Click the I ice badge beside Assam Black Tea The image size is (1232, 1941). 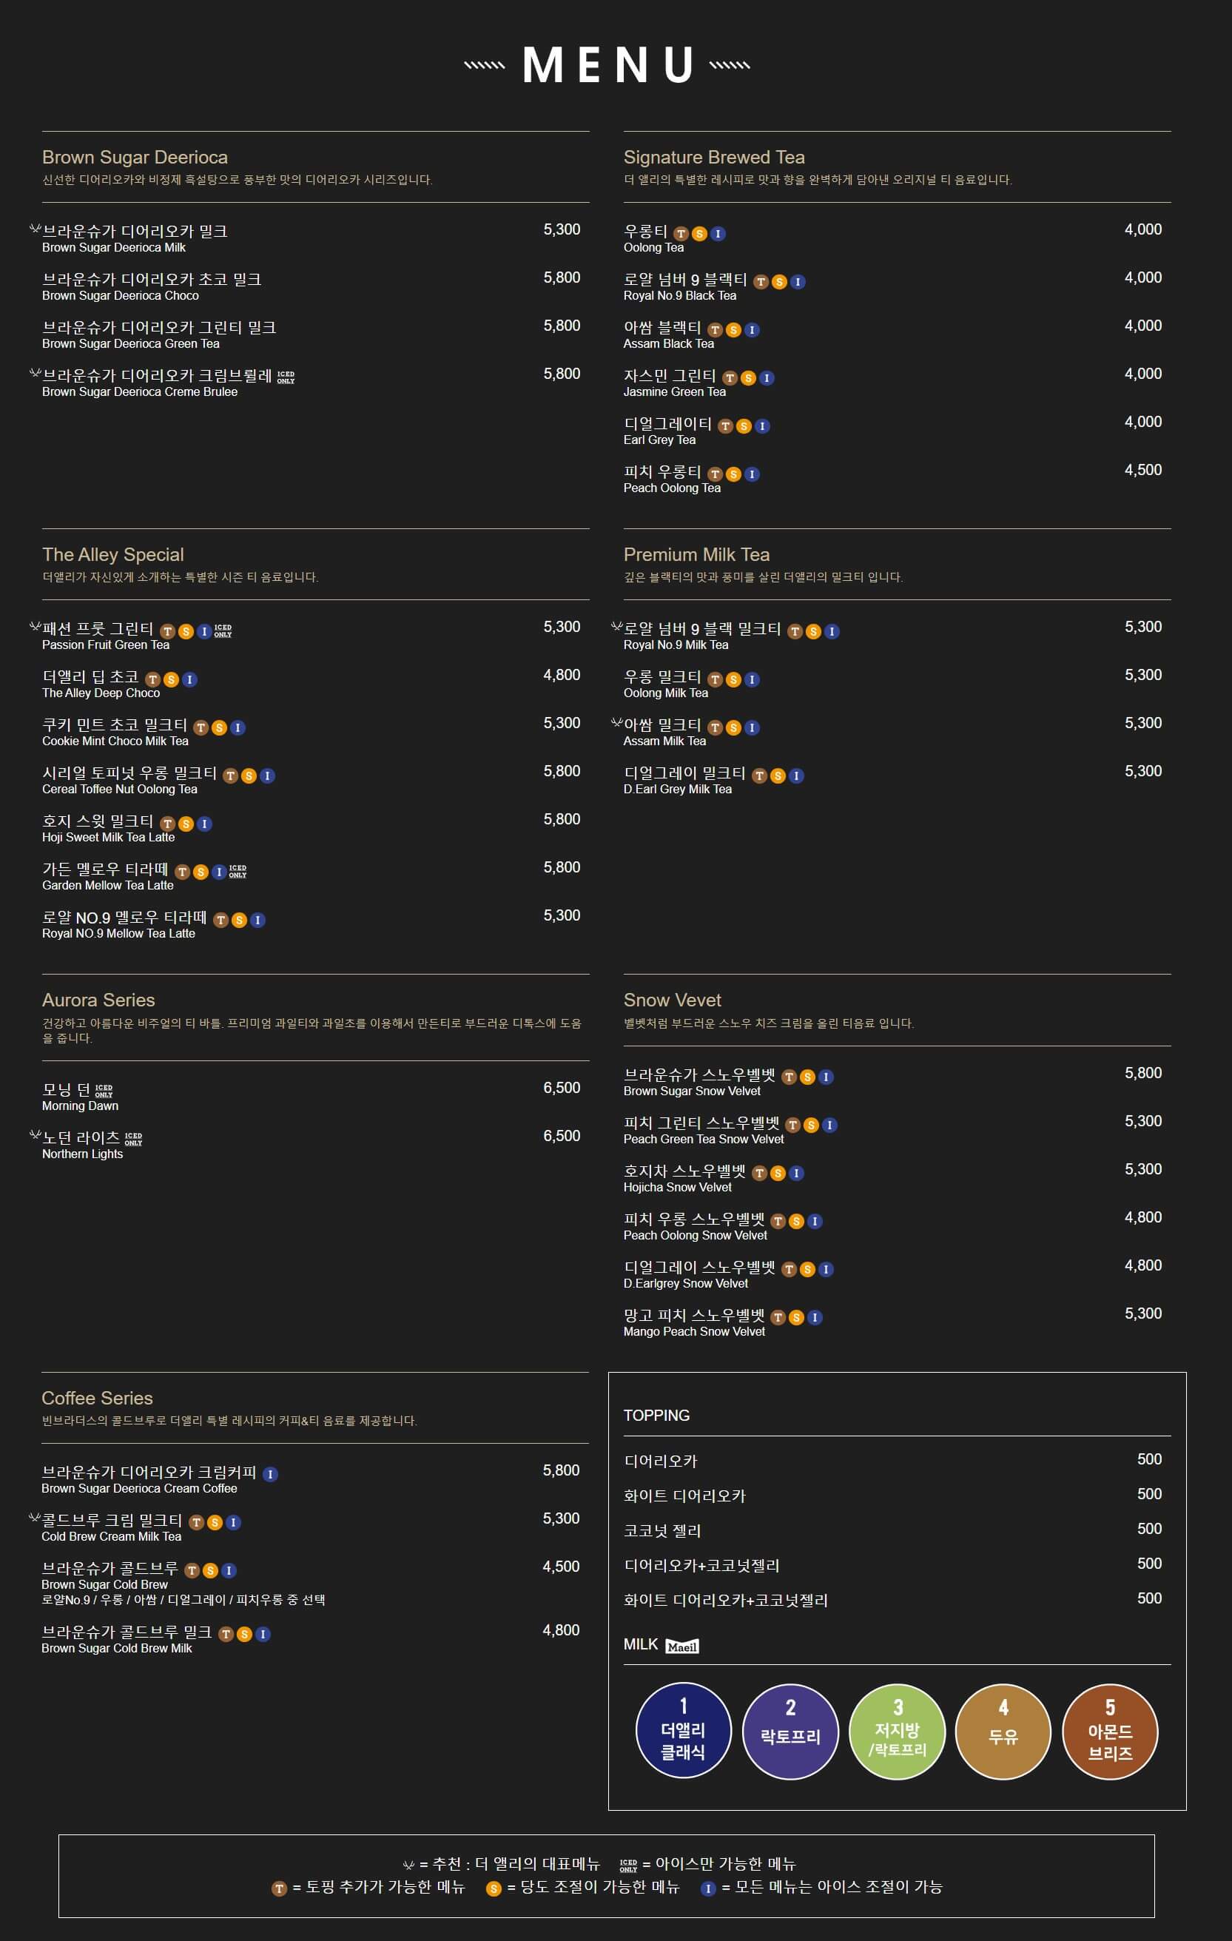752,331
